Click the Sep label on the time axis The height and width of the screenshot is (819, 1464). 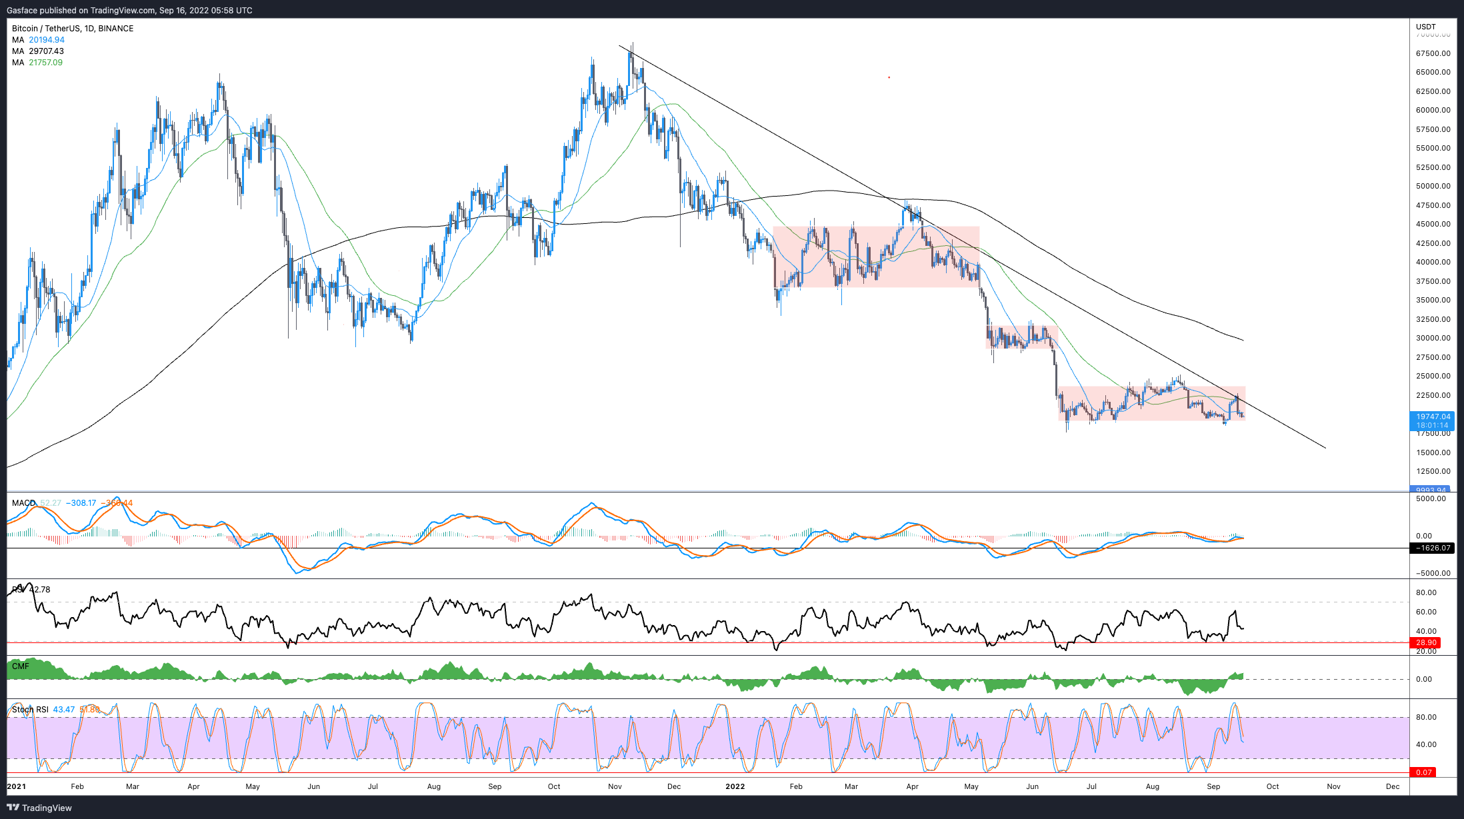(x=1213, y=786)
